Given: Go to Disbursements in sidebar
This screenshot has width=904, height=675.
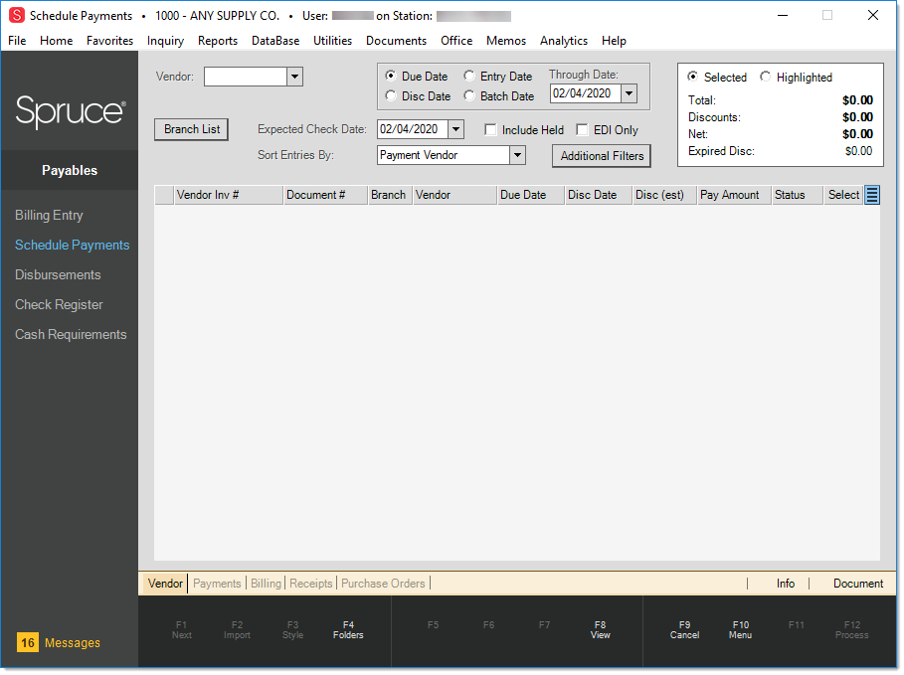Looking at the screenshot, I should pos(59,276).
